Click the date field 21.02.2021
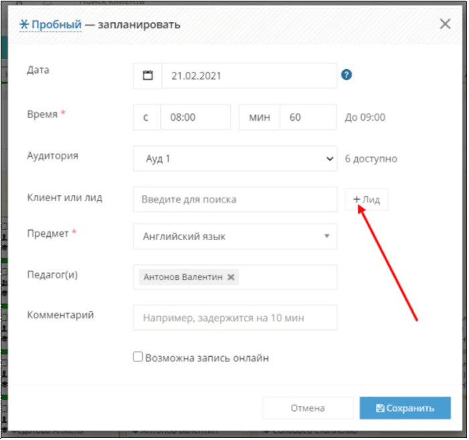This screenshot has height=440, width=469. (x=250, y=76)
